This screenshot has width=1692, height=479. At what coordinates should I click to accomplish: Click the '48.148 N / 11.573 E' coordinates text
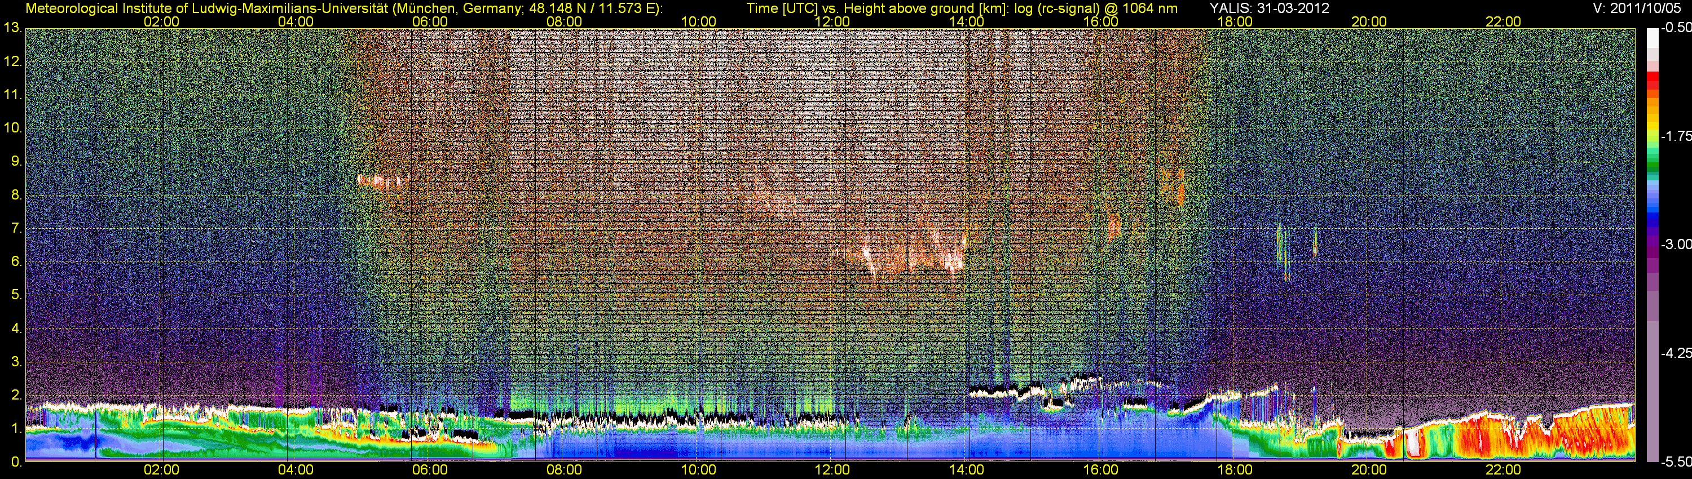pos(592,8)
